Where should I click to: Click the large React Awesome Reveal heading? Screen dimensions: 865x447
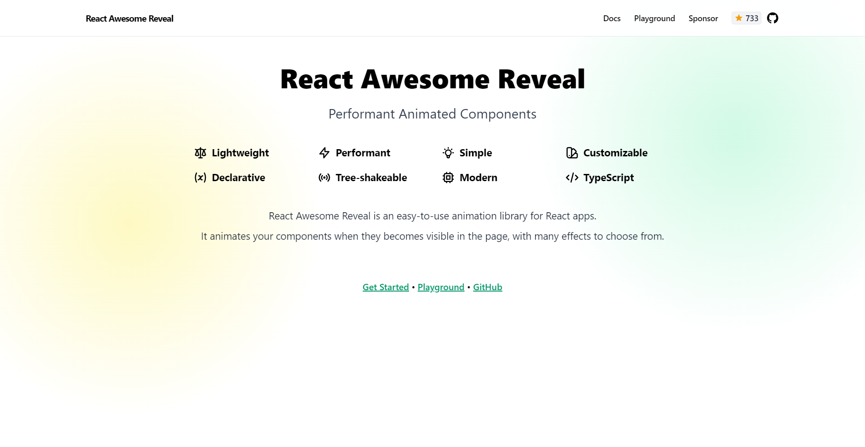click(x=432, y=79)
